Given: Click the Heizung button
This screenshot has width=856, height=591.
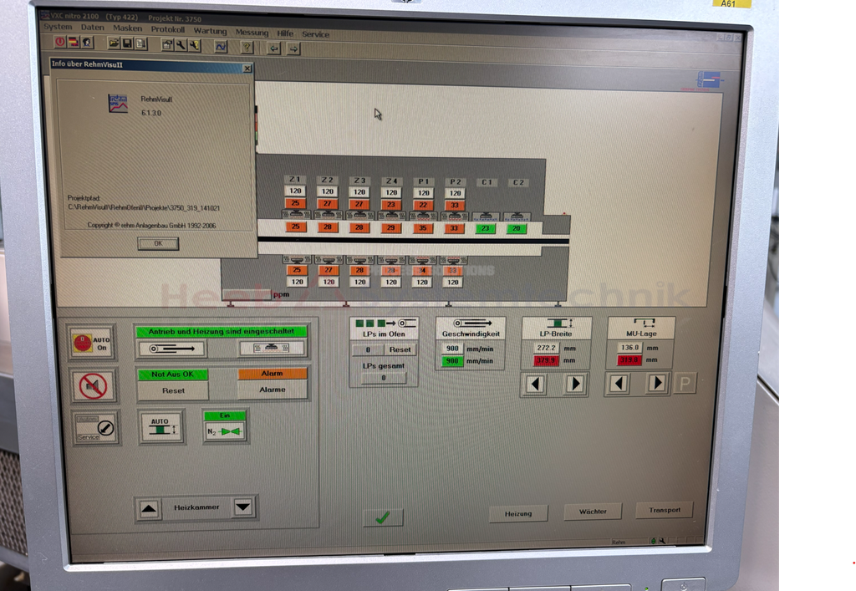Looking at the screenshot, I should [x=518, y=513].
